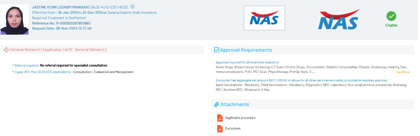Click the Required Treatment is OutPatient text

click(x=59, y=18)
